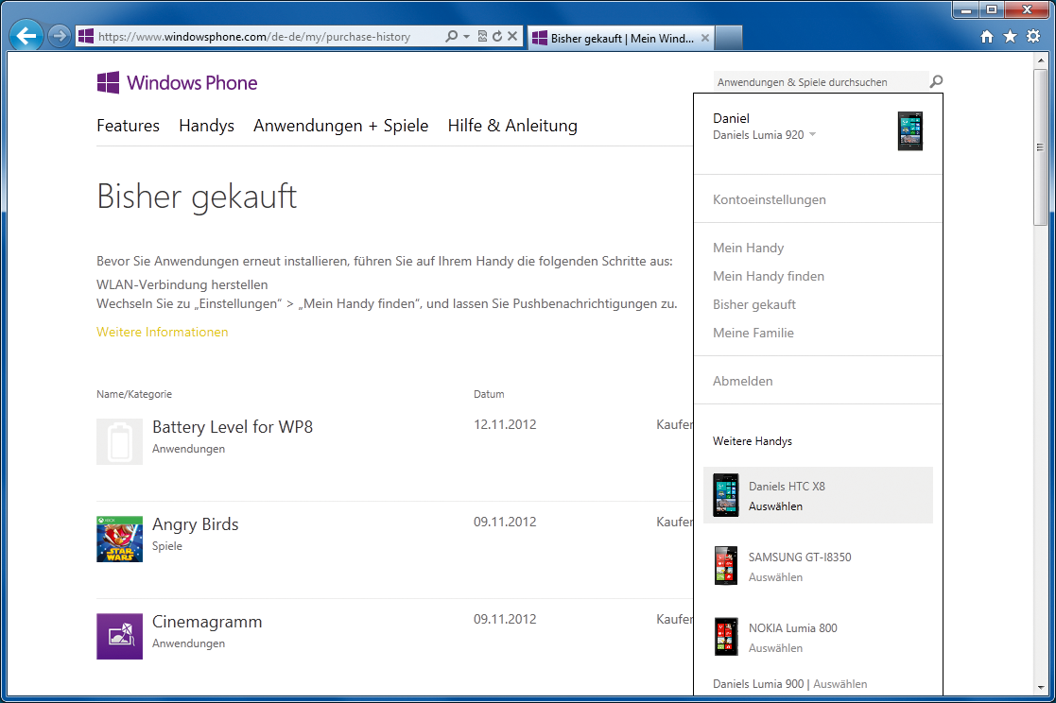This screenshot has height=703, width=1056.
Task: Open the Handys menu item
Action: pyautogui.click(x=207, y=126)
